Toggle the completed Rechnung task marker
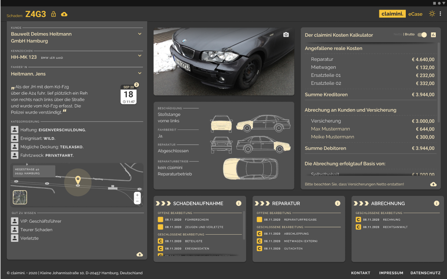 click(x=358, y=219)
